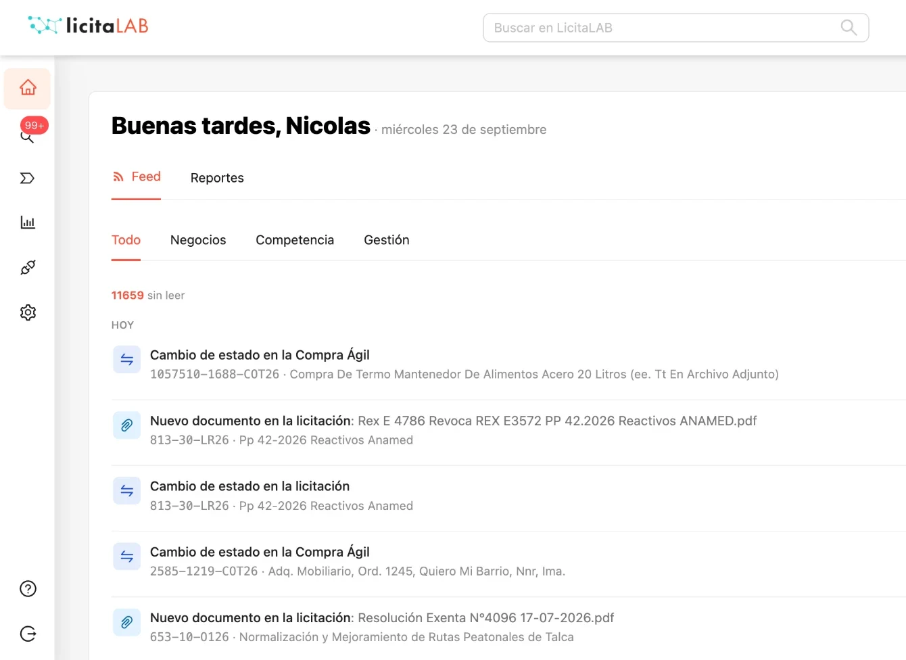Image resolution: width=906 pixels, height=660 pixels.
Task: Click the '11659 sin leer' counter
Action: [148, 296]
